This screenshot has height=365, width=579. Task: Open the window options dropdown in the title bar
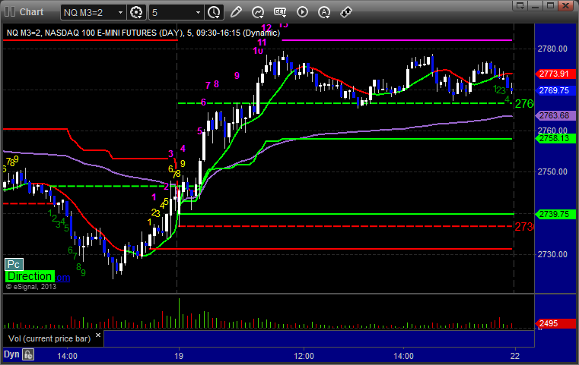pos(520,5)
